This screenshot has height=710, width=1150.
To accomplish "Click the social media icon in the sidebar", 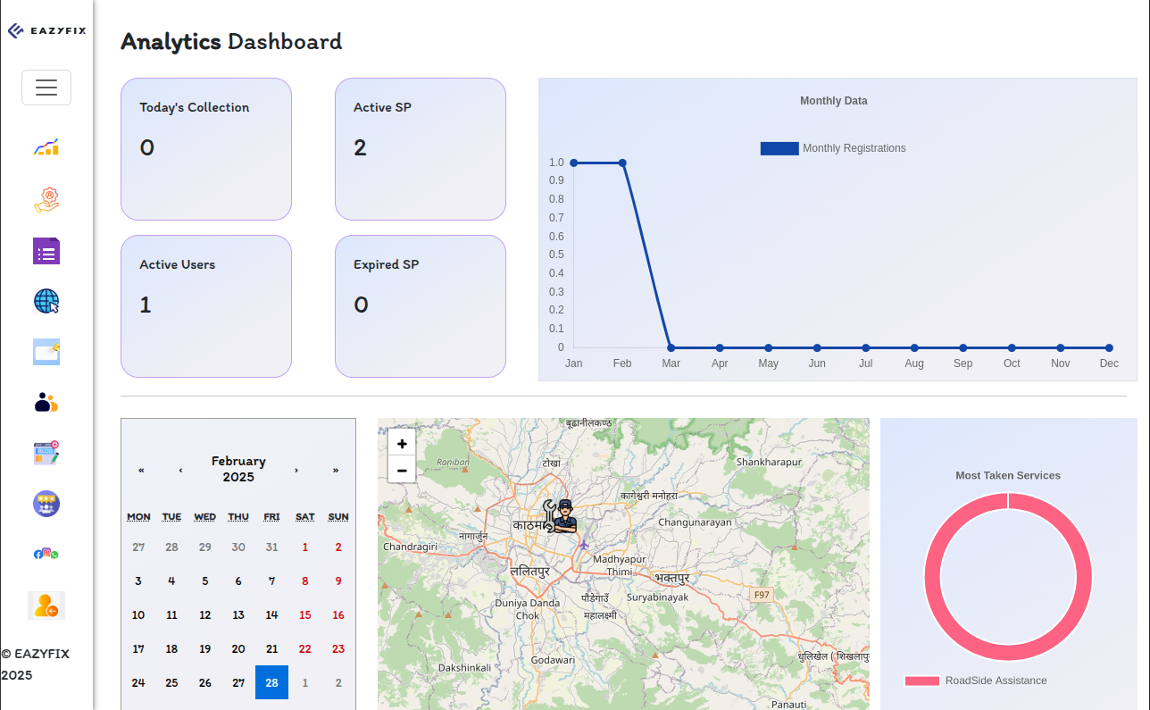I will [x=46, y=554].
